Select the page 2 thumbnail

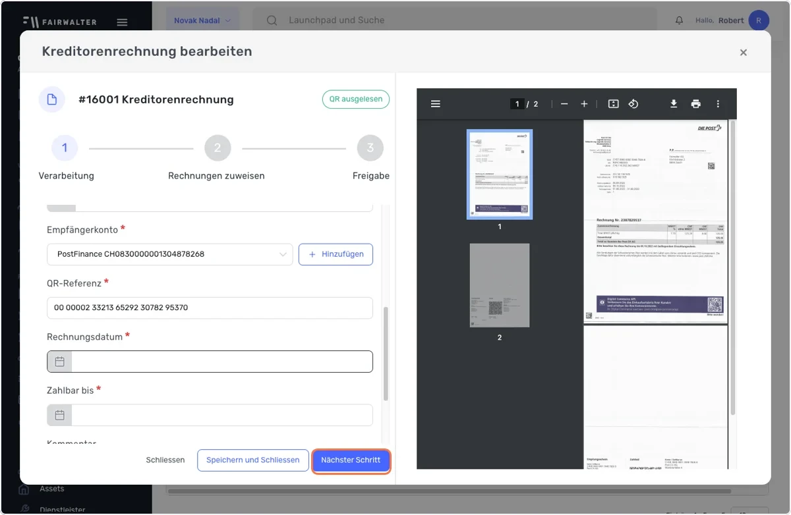[500, 285]
